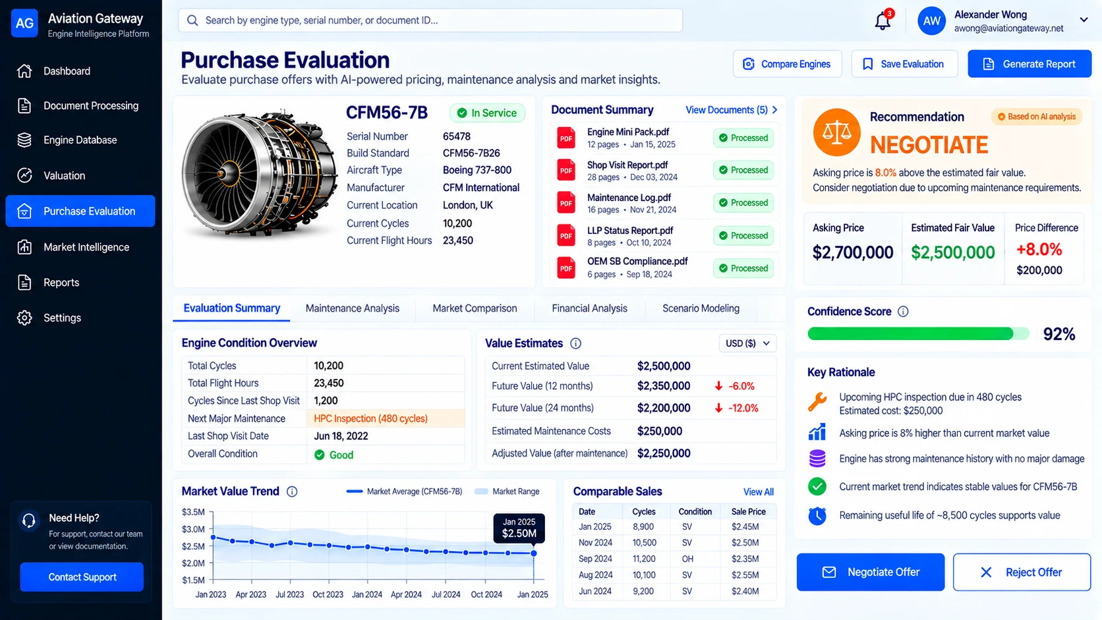Click the HPC Inspection (480 cycles) value
The image size is (1102, 620).
(370, 418)
